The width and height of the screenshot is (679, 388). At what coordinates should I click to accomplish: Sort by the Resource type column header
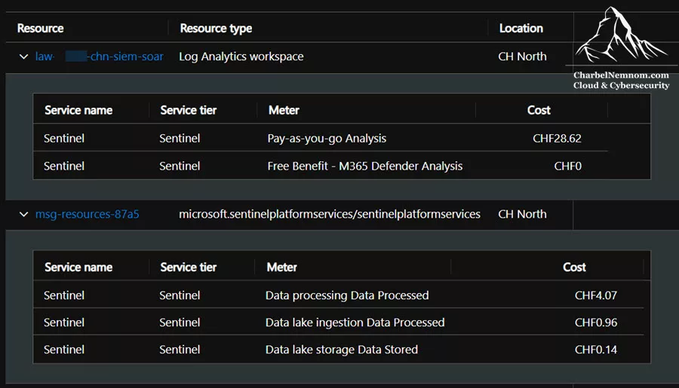[216, 29]
